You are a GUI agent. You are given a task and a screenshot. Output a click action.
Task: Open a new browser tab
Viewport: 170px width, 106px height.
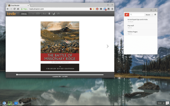32,6
